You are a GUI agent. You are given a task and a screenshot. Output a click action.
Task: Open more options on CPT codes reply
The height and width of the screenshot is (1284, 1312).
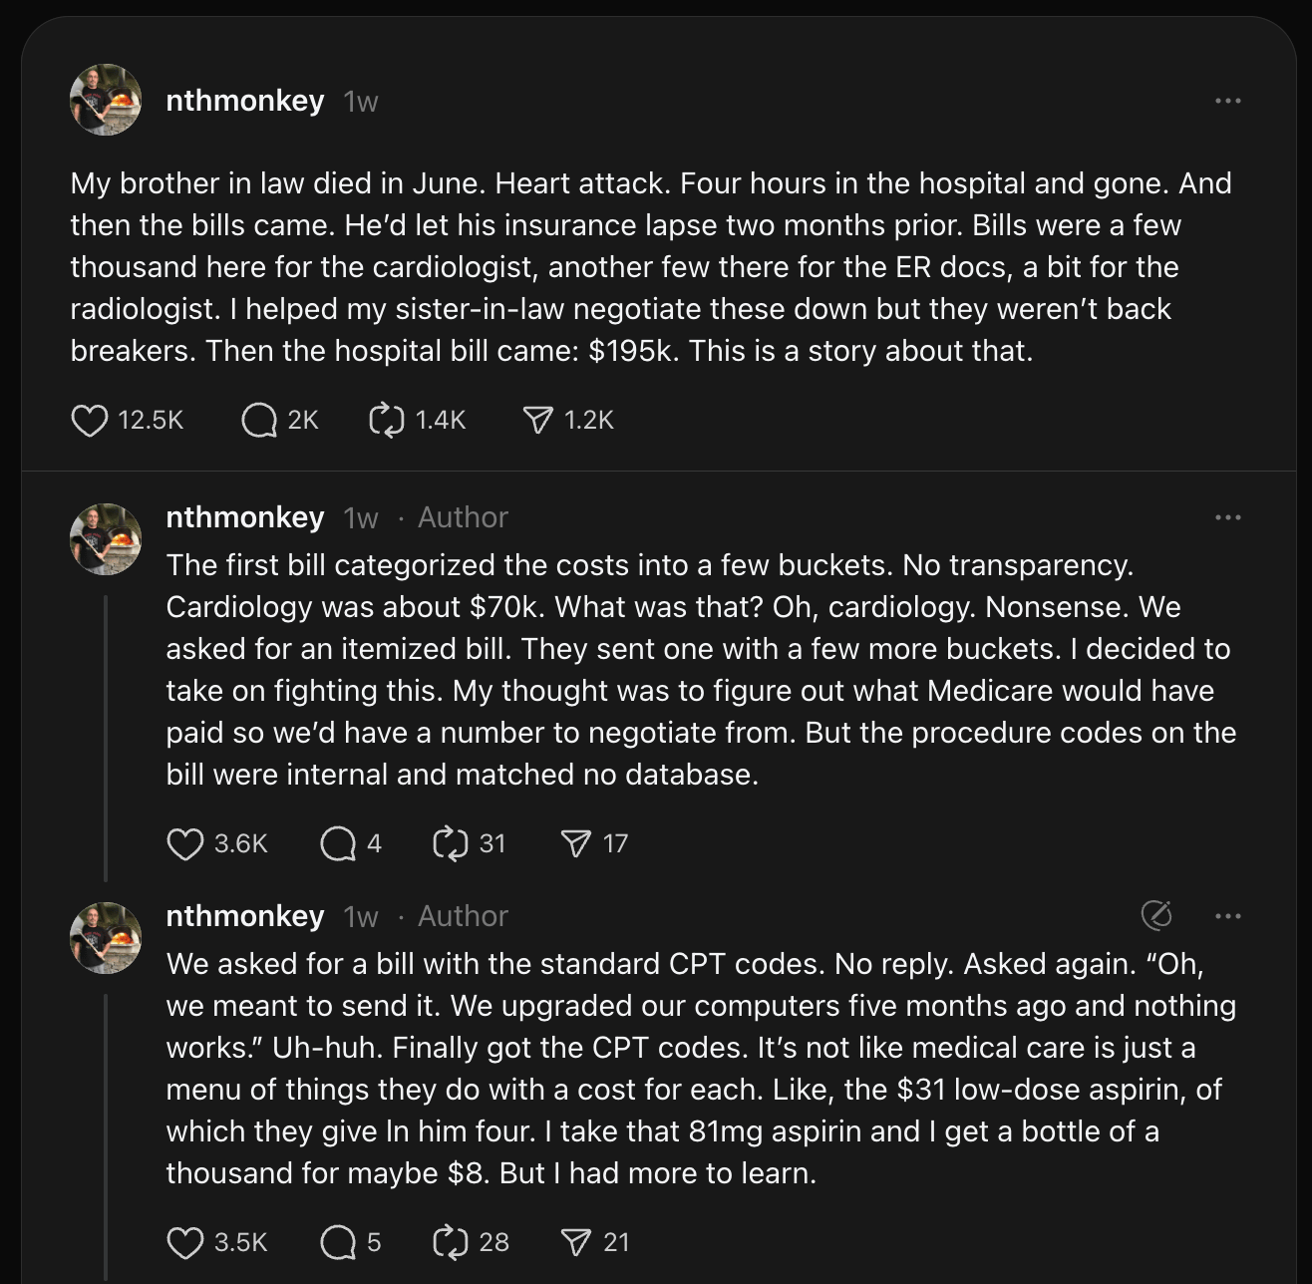(x=1227, y=916)
